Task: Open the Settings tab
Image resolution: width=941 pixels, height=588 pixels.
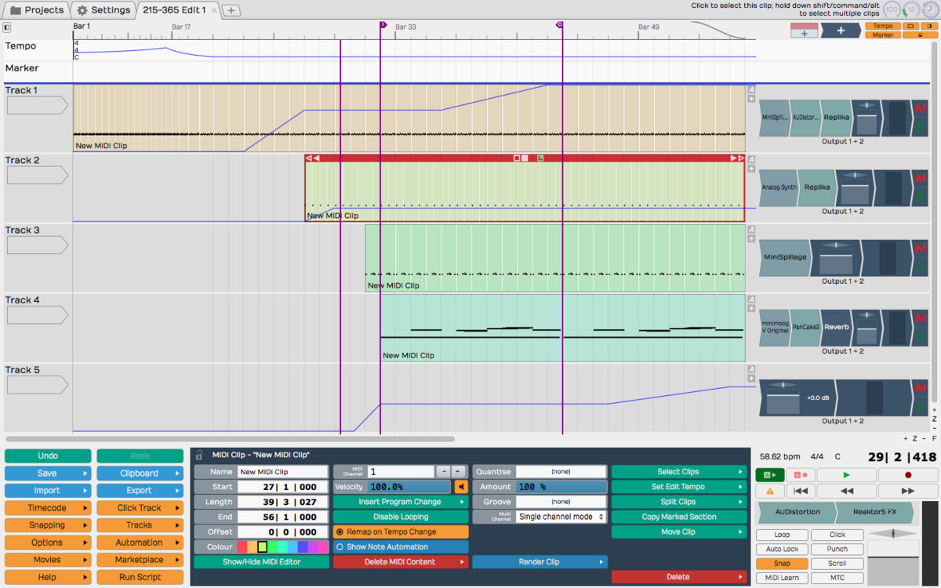Action: point(104,10)
